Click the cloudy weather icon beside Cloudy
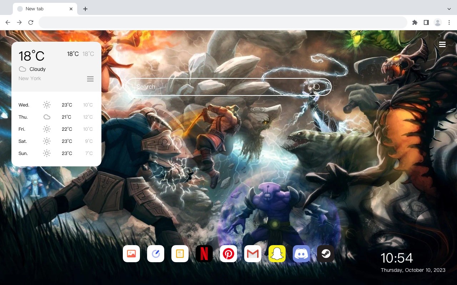457x285 pixels. 22,69
